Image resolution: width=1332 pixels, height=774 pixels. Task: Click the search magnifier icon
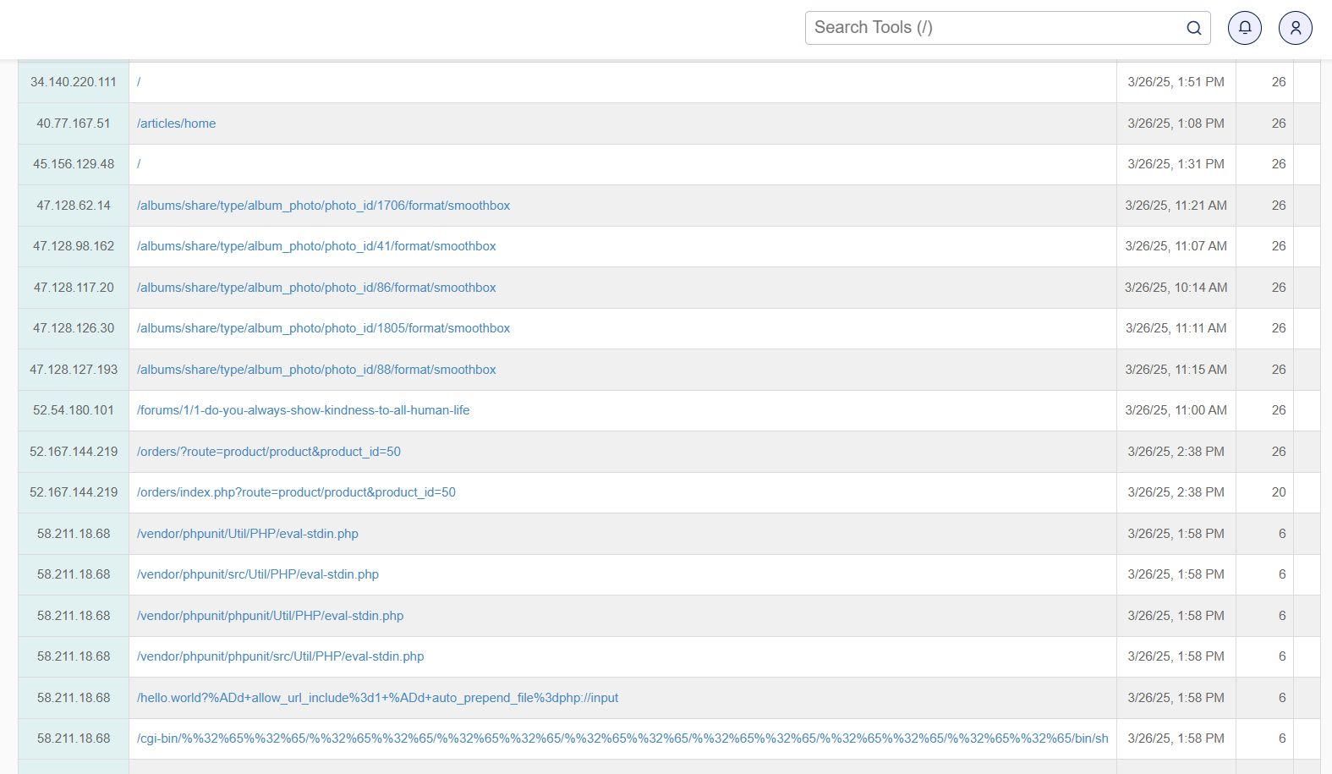click(1193, 28)
